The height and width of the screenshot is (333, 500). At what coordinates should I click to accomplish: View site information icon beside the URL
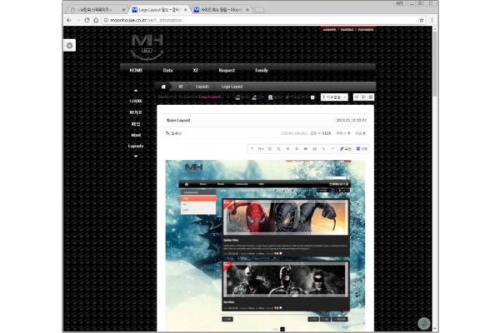106,20
